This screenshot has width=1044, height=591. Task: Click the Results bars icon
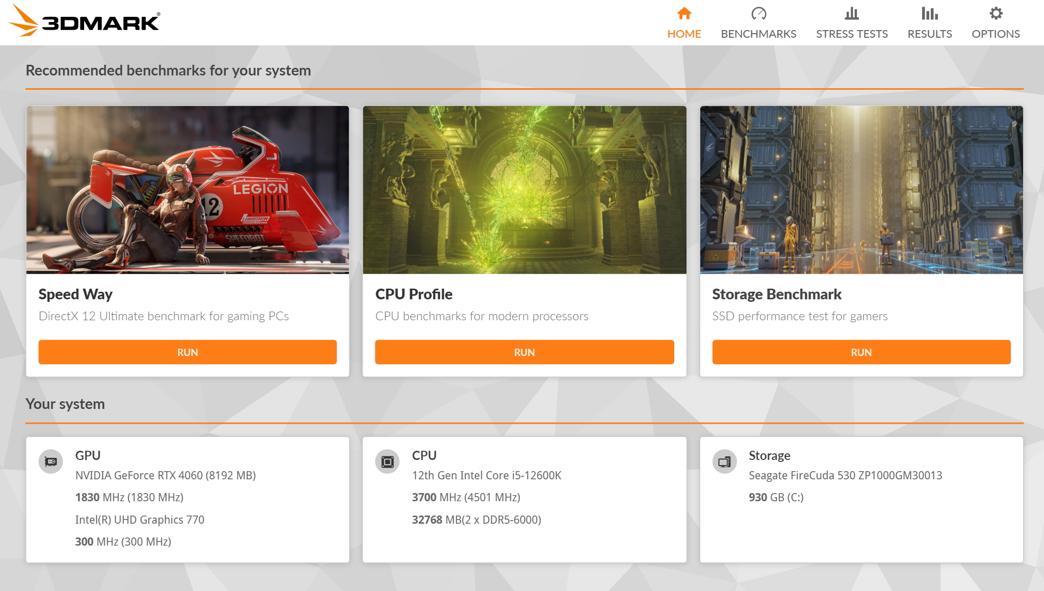coord(930,13)
